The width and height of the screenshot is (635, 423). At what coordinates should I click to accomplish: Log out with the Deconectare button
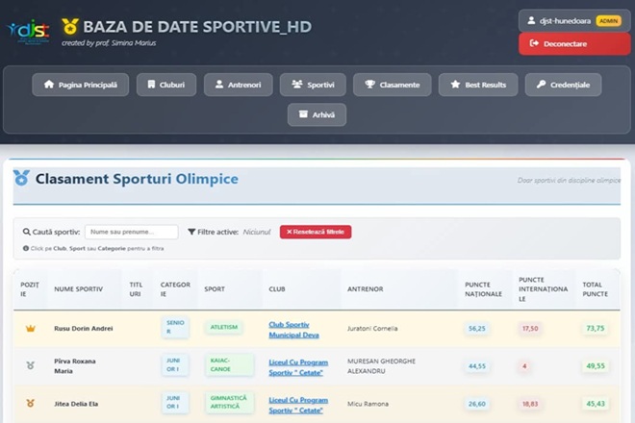click(574, 43)
